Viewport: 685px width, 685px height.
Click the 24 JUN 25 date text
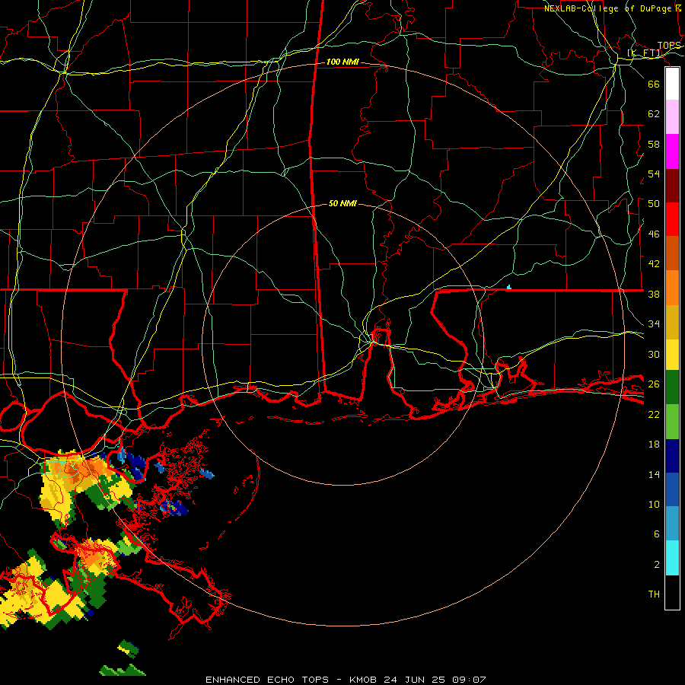coord(415,680)
